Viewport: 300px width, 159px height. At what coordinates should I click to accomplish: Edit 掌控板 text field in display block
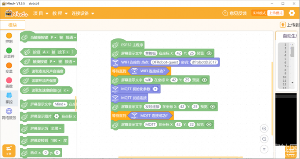coord(151,53)
